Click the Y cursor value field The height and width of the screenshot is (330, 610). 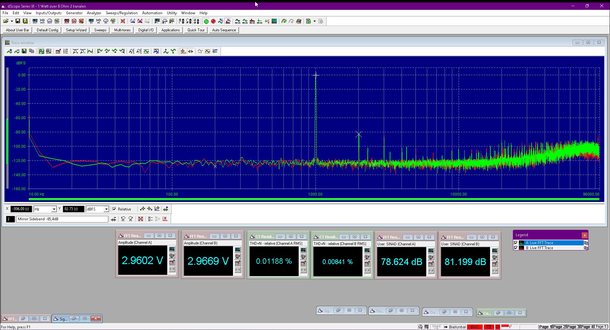[74, 209]
